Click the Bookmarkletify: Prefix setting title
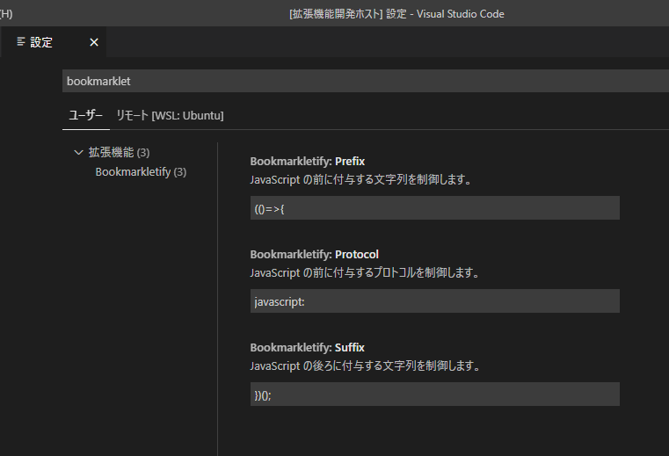The width and height of the screenshot is (669, 456). pos(307,162)
